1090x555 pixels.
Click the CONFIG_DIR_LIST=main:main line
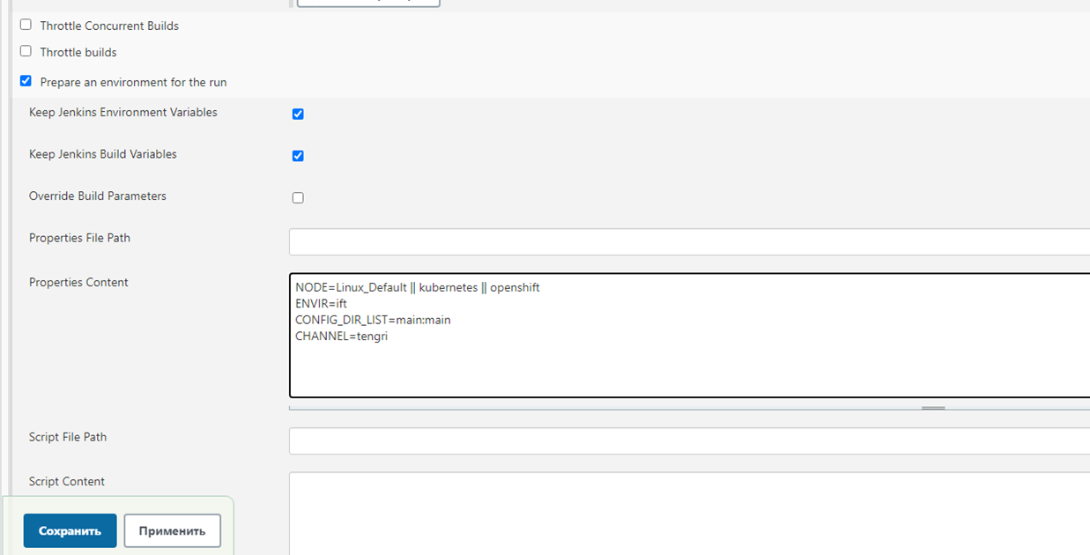[373, 320]
